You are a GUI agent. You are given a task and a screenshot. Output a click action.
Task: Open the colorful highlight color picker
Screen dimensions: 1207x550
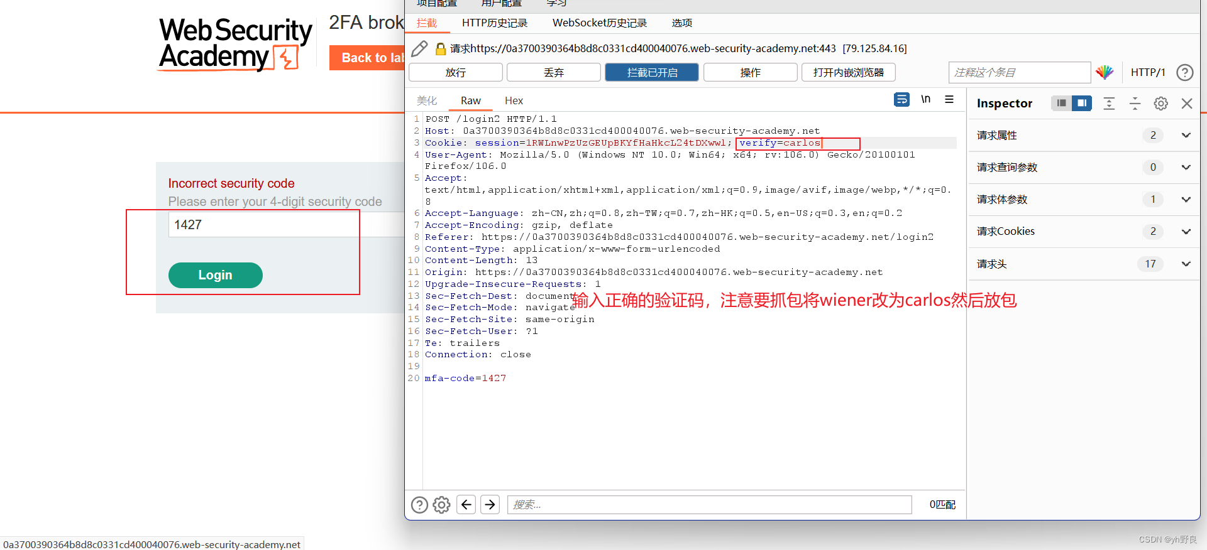[x=1105, y=72]
